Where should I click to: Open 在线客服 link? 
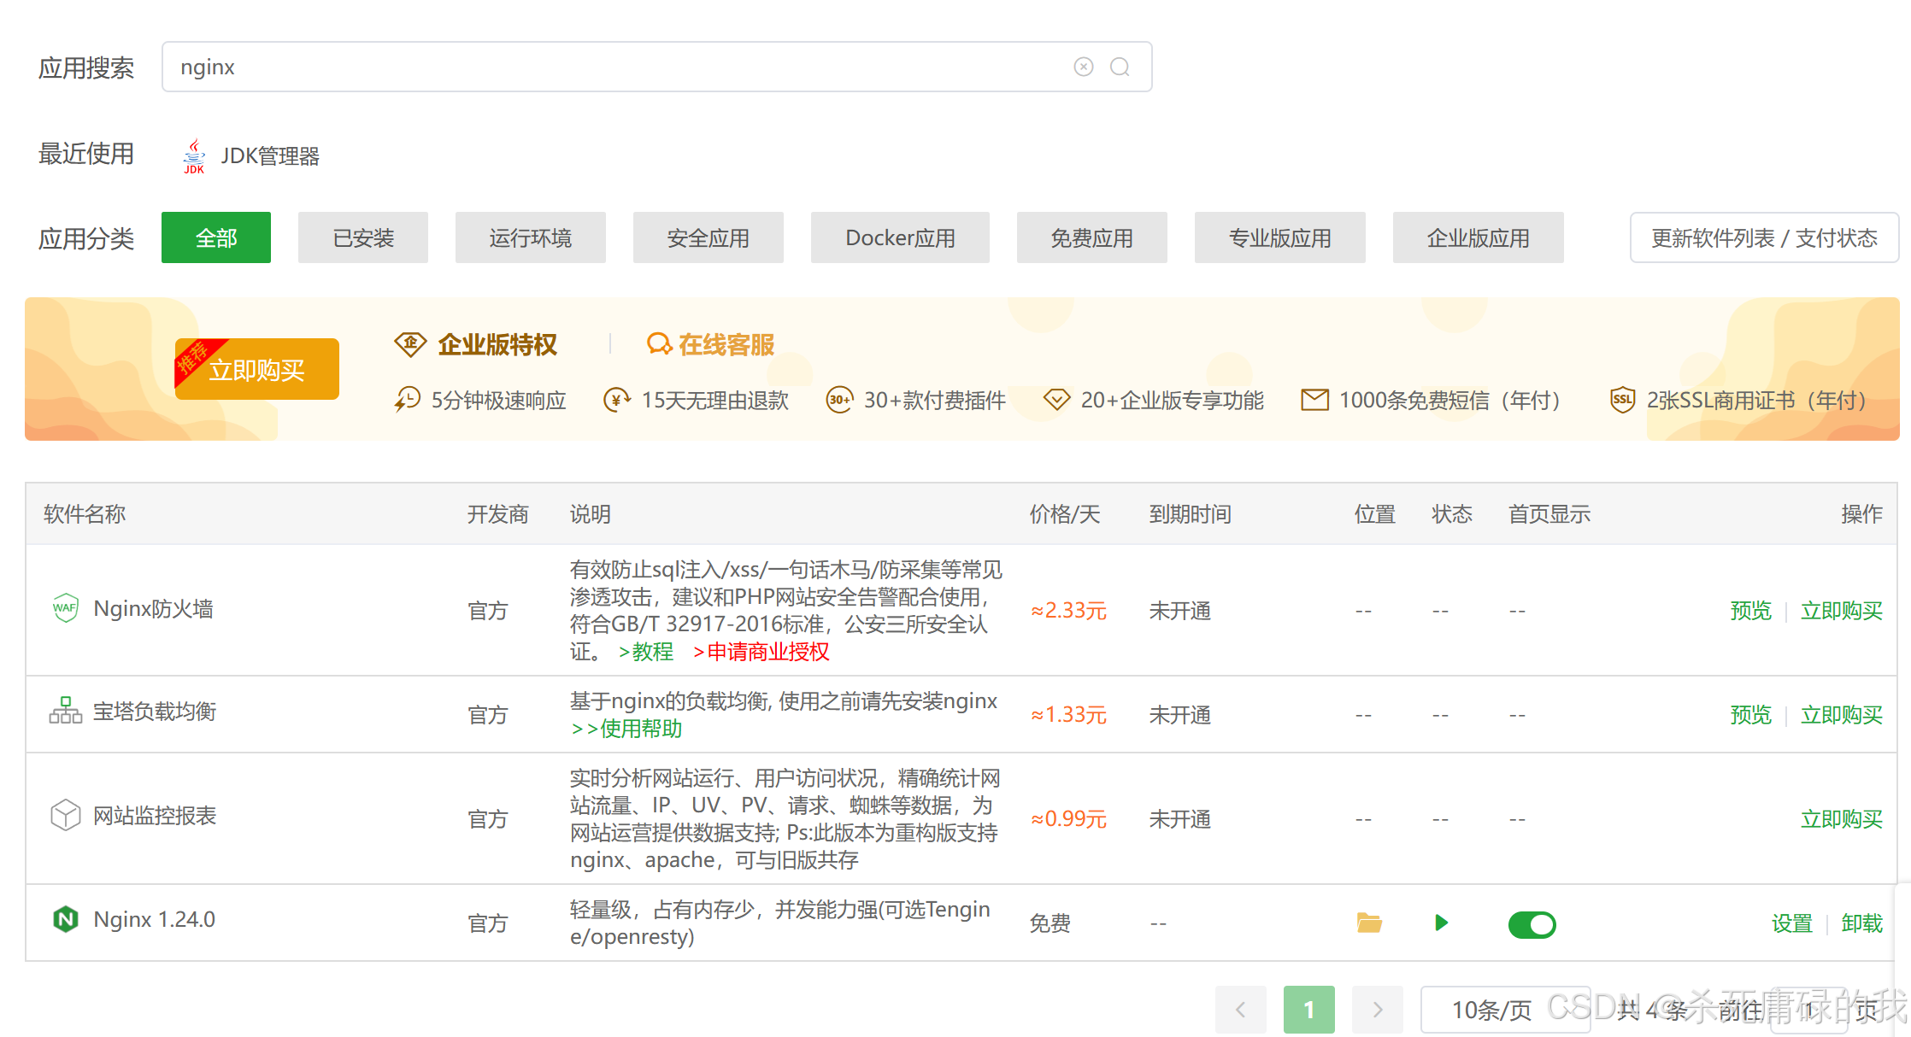pyautogui.click(x=726, y=344)
